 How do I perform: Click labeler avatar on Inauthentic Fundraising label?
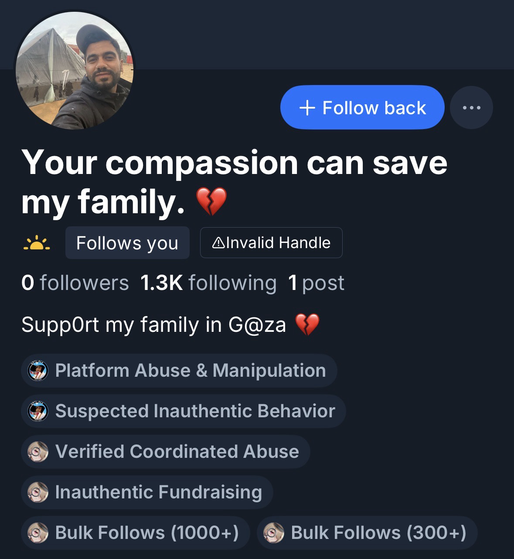(37, 492)
